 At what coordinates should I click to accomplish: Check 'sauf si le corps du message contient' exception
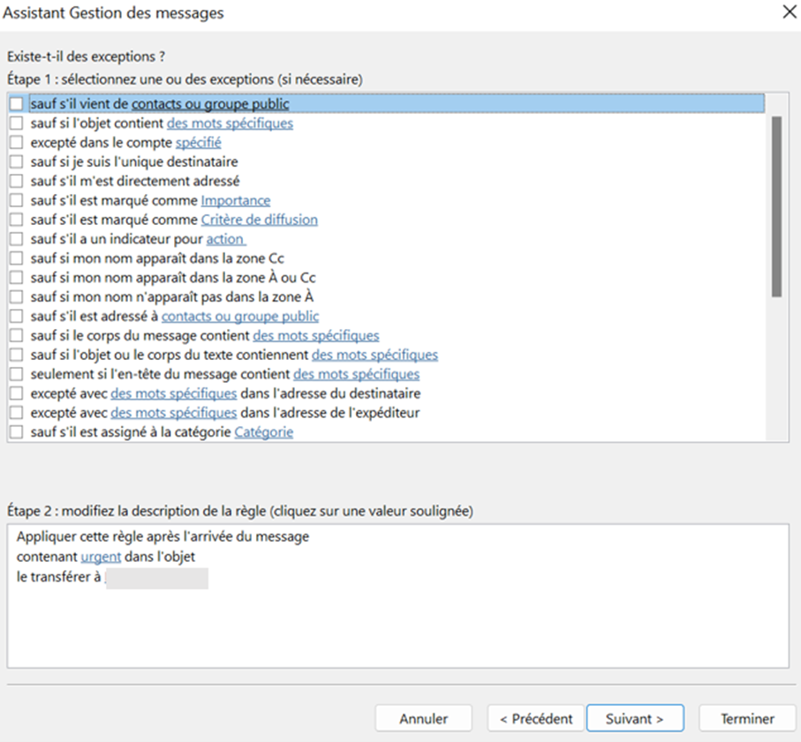tap(17, 335)
